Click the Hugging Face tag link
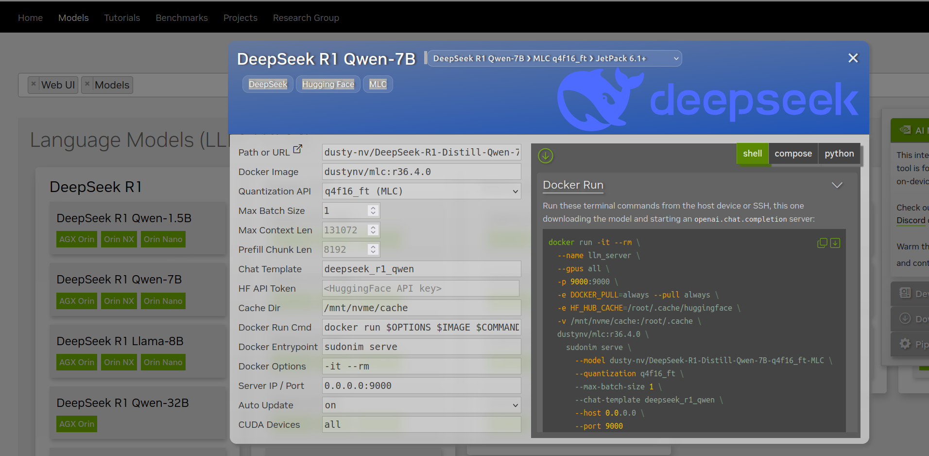The width and height of the screenshot is (929, 456). (328, 84)
